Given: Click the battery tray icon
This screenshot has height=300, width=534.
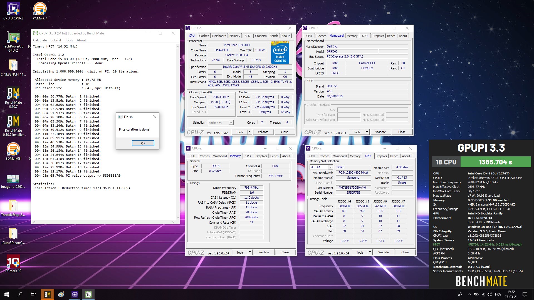Looking at the screenshot, I should [x=476, y=294].
